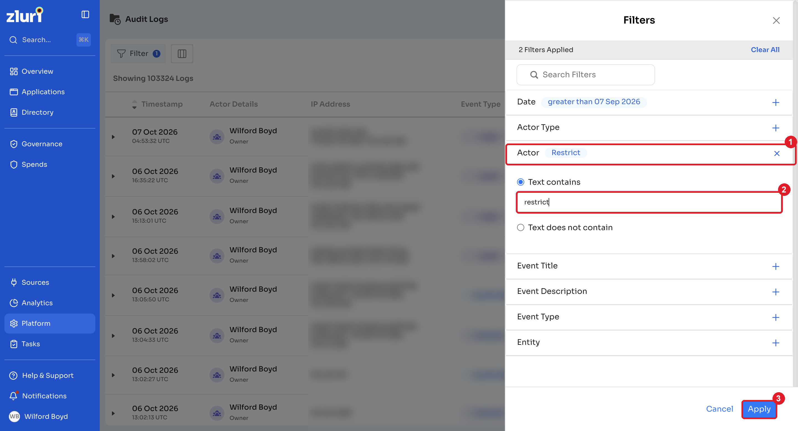Expand the Actor Type filter plus
Image resolution: width=798 pixels, height=431 pixels.
[775, 128]
